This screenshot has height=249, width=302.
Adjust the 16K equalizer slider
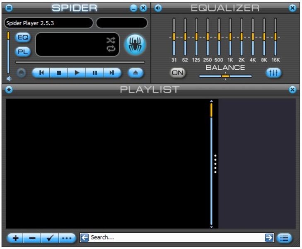(x=275, y=37)
